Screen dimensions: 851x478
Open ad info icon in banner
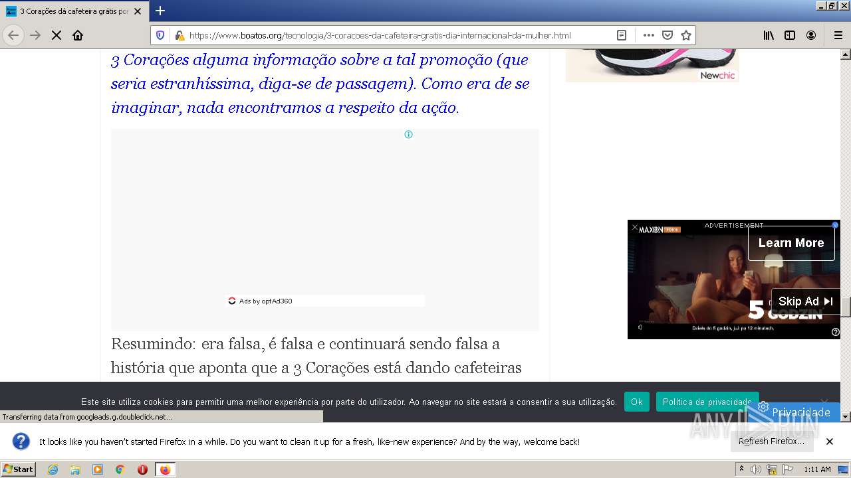pyautogui.click(x=408, y=134)
